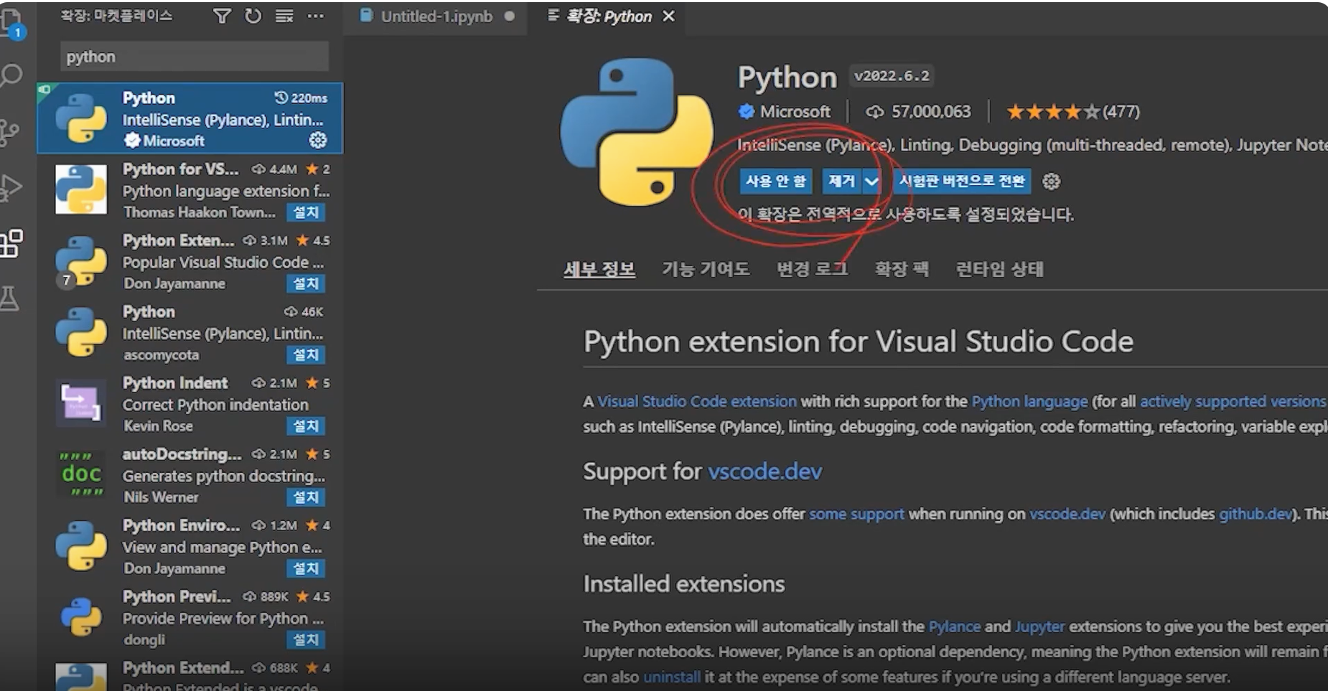Open the marketplace more actions ellipsis
1328x691 pixels.
[315, 16]
